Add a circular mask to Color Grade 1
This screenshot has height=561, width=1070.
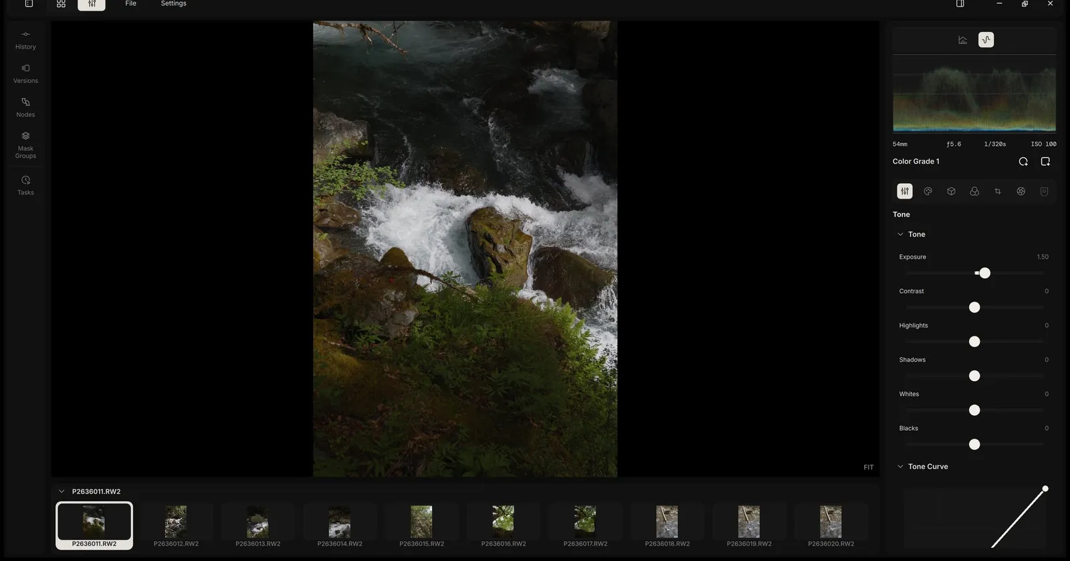point(1023,161)
